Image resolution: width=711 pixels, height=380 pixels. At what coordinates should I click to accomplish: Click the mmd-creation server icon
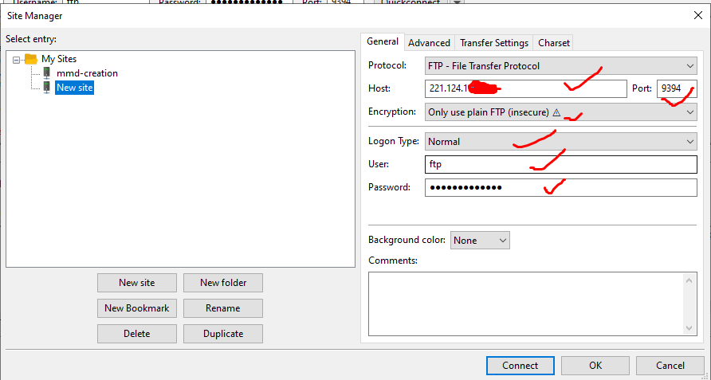46,73
